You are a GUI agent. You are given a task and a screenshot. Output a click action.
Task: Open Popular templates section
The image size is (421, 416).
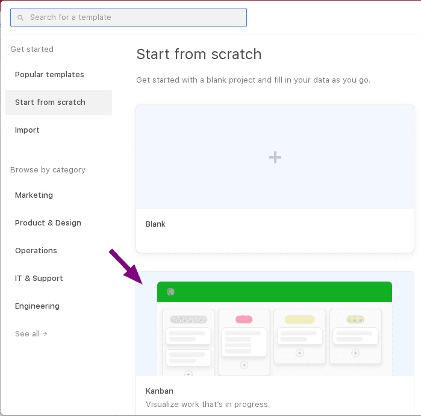[x=49, y=75]
